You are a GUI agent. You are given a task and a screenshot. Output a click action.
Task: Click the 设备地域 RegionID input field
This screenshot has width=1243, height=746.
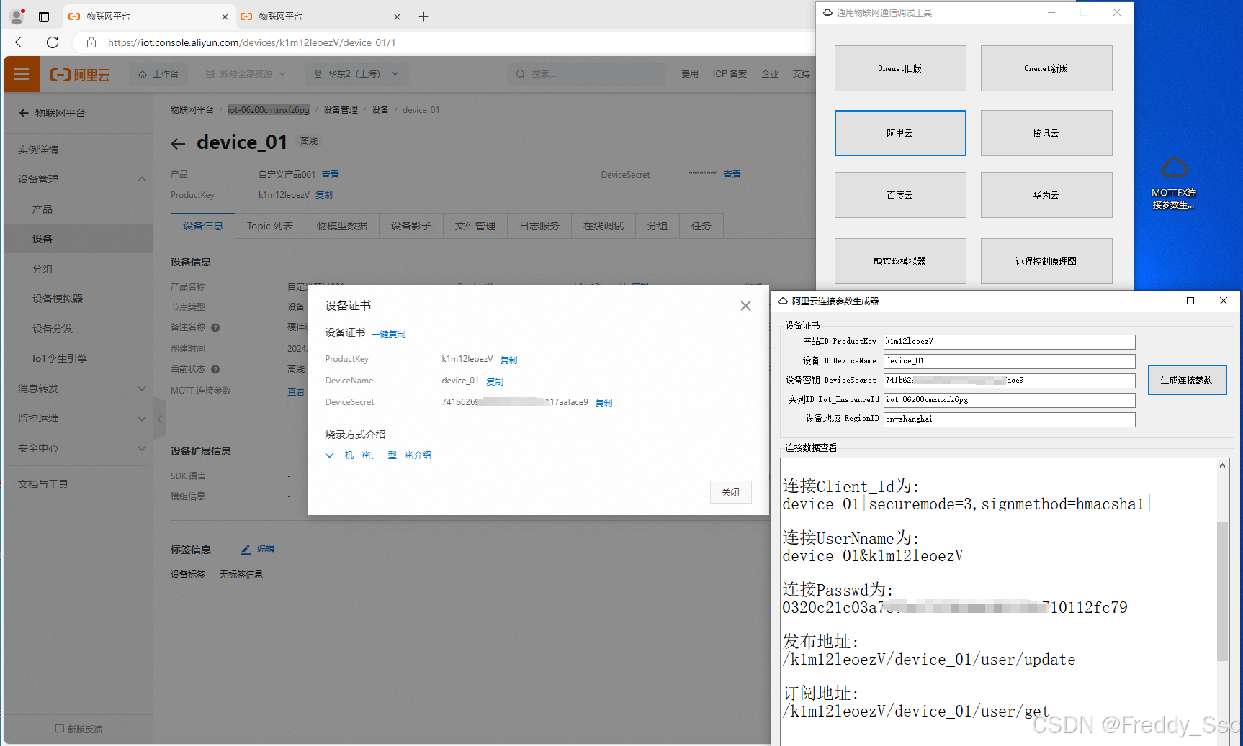(x=1009, y=419)
